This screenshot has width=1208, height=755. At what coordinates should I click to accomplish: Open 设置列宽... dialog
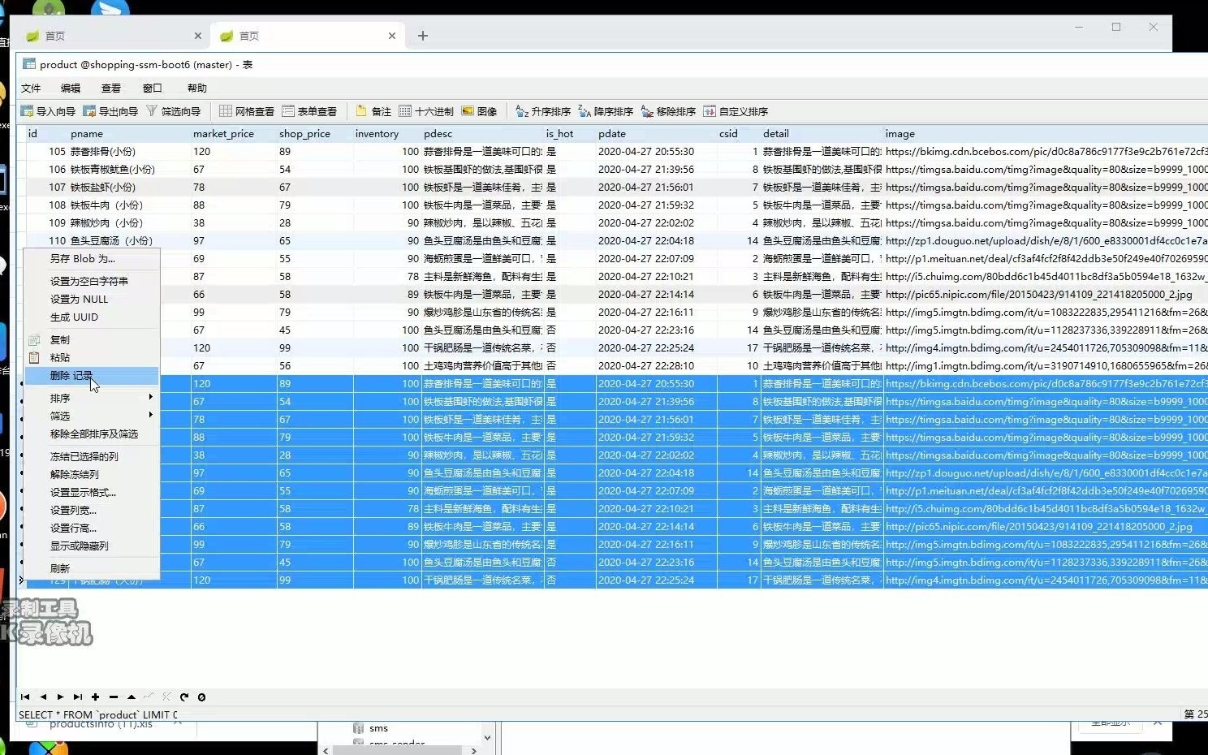(x=92, y=510)
